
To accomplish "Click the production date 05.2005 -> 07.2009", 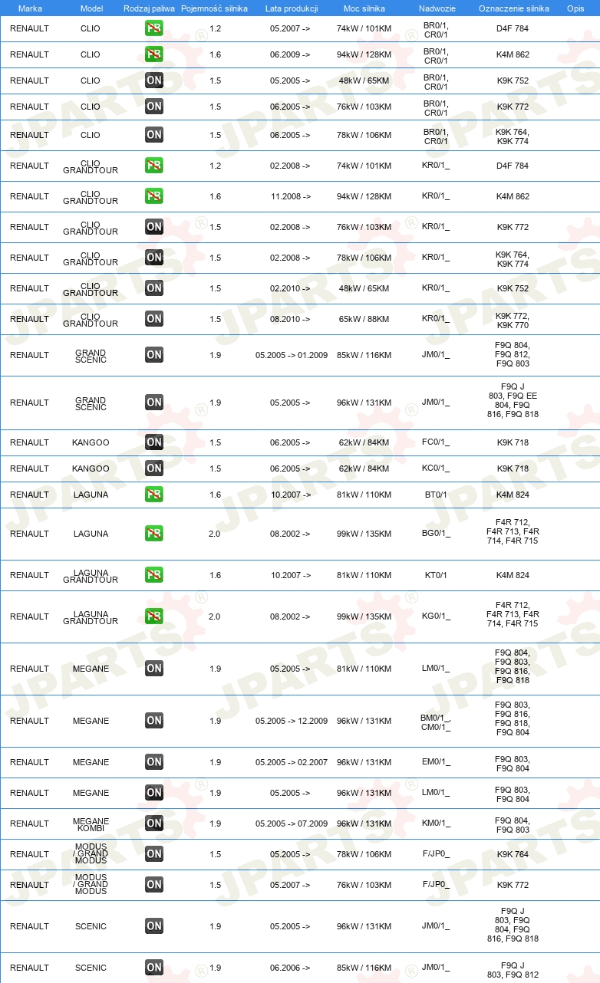I will [292, 824].
